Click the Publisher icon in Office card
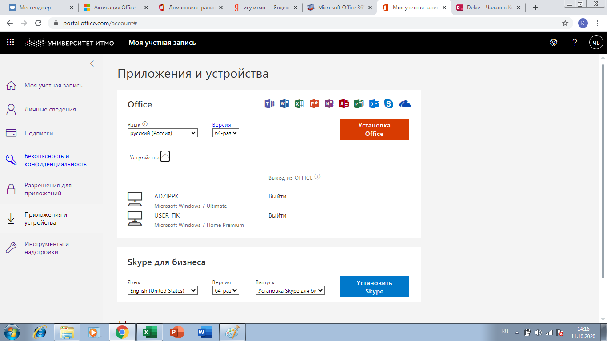 pos(359,104)
